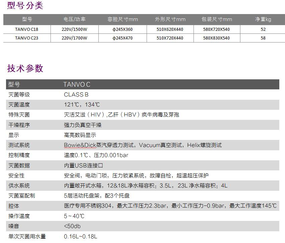This screenshot has width=285, height=243.
Task: Select the 5～40℃ value
Action: (x=74, y=216)
